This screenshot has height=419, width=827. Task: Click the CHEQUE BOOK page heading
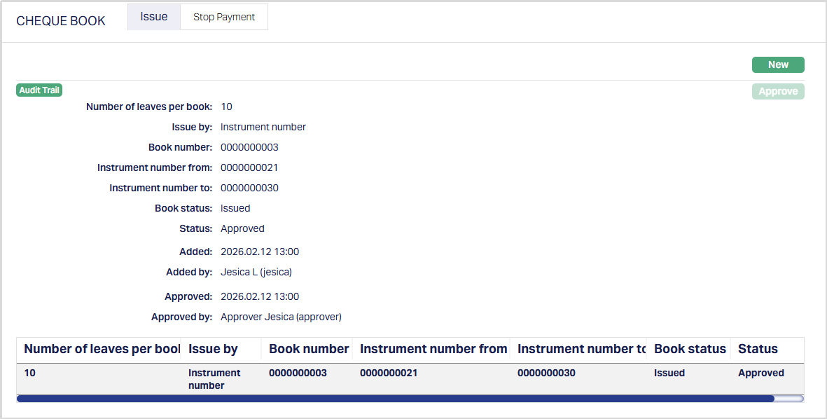point(61,21)
